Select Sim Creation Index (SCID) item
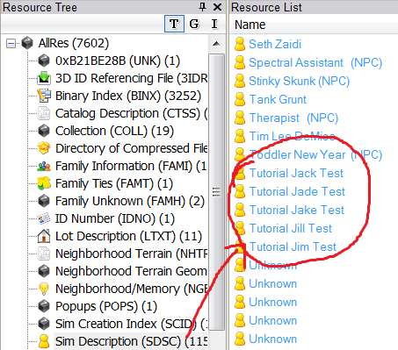 [x=131, y=324]
